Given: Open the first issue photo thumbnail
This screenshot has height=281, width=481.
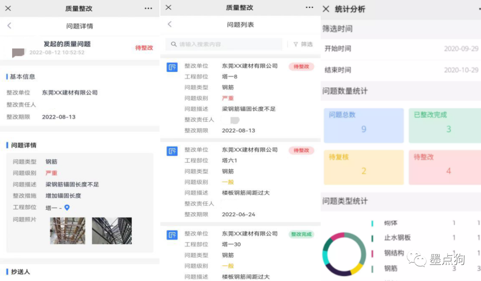Looking at the screenshot, I should (x=67, y=231).
